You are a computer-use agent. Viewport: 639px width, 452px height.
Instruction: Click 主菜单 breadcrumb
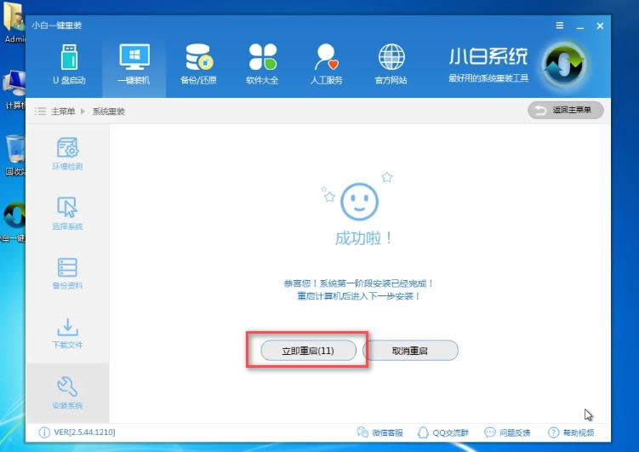click(x=63, y=112)
